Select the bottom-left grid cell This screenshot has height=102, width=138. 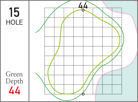coord(49,89)
